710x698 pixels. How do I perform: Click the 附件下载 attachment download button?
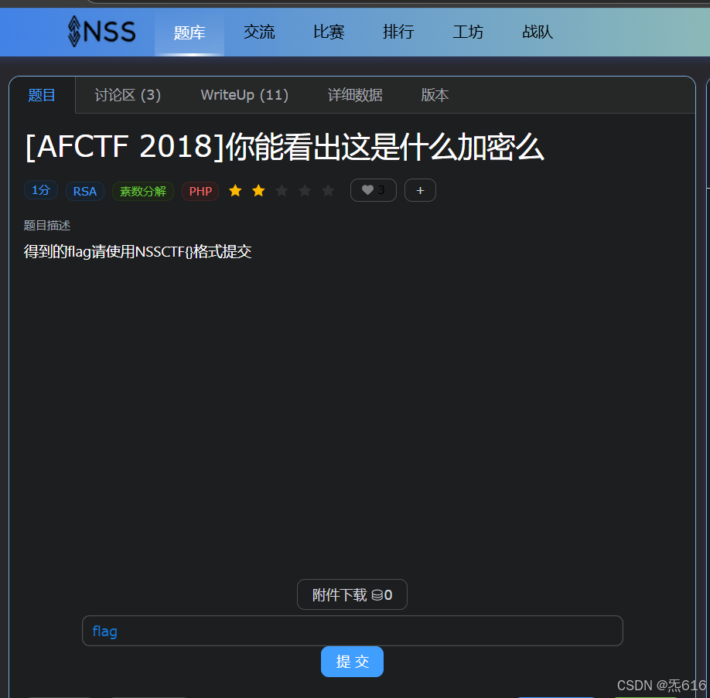352,594
